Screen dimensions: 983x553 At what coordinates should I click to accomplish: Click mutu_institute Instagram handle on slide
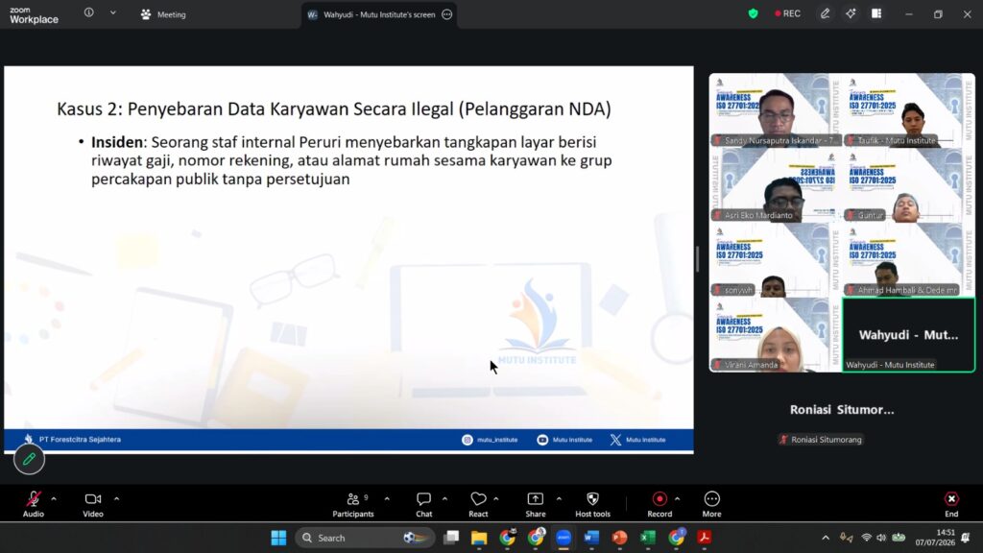point(497,440)
